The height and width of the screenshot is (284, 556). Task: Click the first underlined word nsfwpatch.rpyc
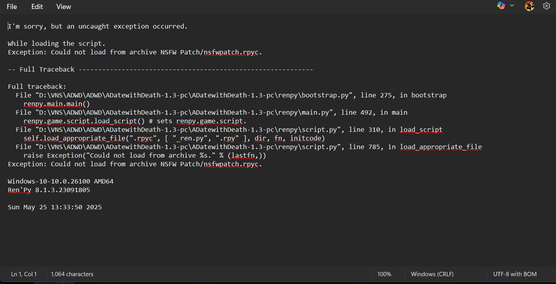point(231,52)
